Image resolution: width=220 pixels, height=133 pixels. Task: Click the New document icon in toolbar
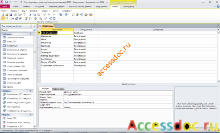pyautogui.click(x=3, y=14)
